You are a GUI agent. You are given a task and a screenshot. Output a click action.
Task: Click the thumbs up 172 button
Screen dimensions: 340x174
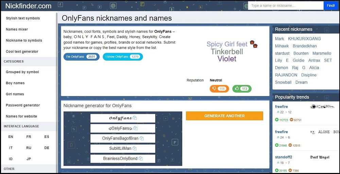coord(242,89)
